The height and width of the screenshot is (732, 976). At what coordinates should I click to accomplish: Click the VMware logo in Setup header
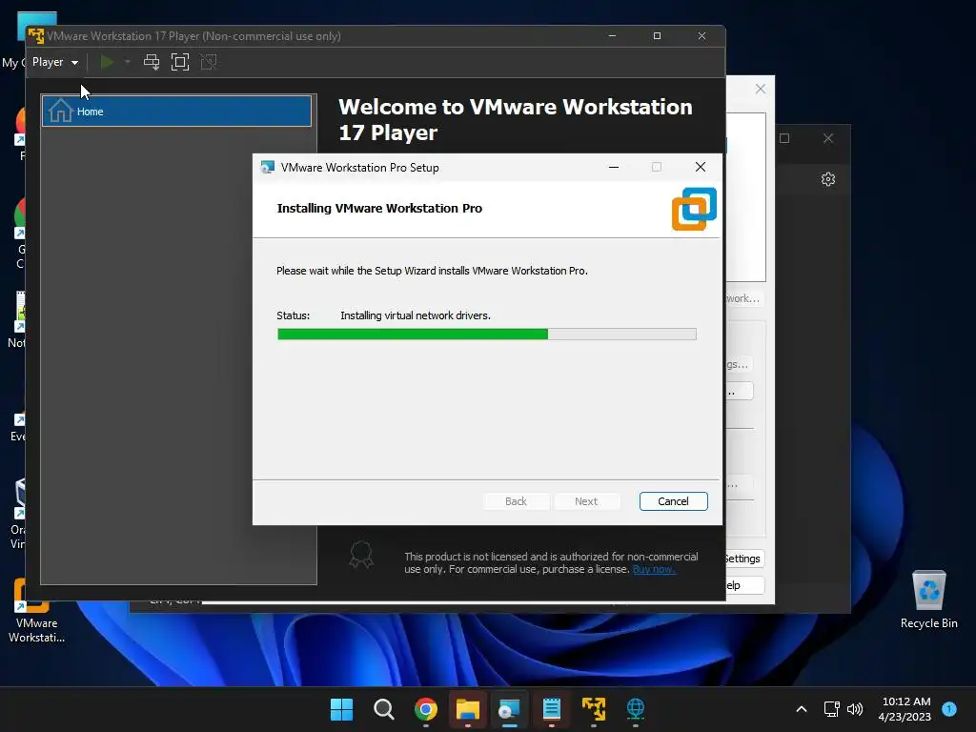(694, 209)
